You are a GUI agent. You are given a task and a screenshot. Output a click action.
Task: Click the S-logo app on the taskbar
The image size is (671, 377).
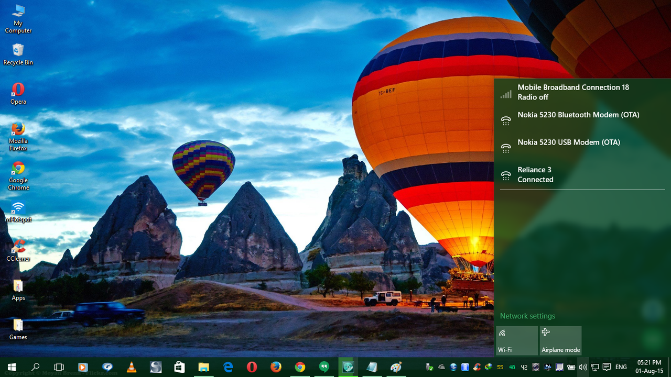click(x=156, y=367)
